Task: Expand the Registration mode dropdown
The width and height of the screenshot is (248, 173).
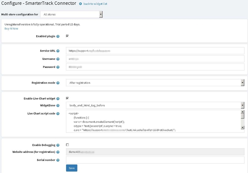Action: click(x=155, y=83)
